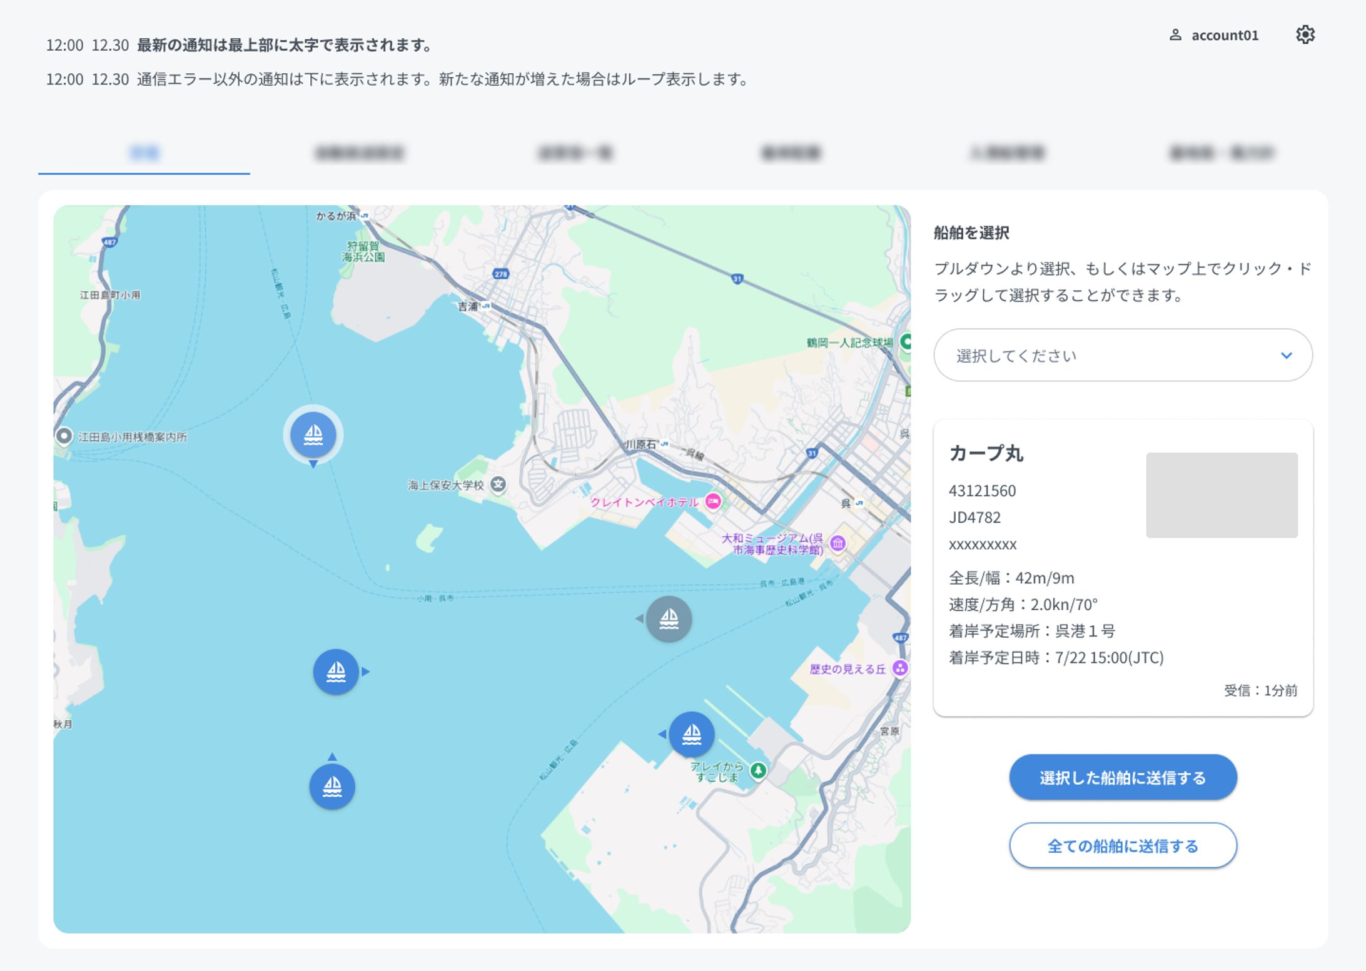Click the 江田島小用桟橋案内所 location pin
This screenshot has width=1366, height=971.
pyautogui.click(x=64, y=436)
